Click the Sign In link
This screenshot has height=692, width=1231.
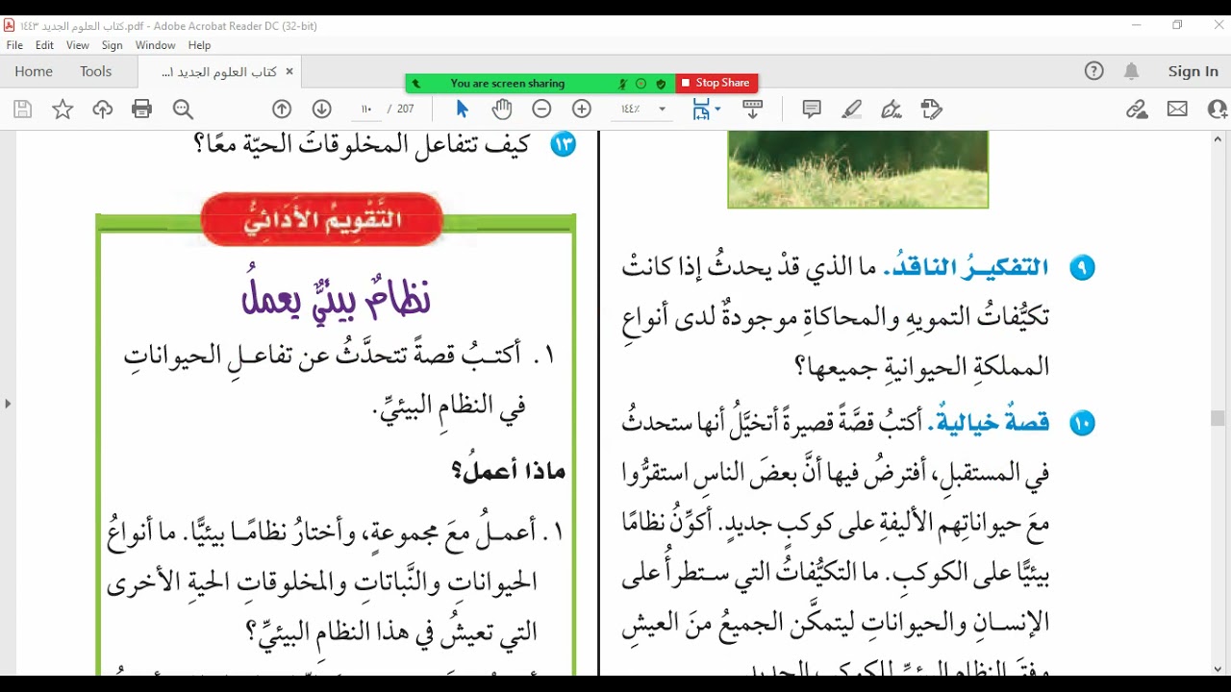[x=1193, y=71]
